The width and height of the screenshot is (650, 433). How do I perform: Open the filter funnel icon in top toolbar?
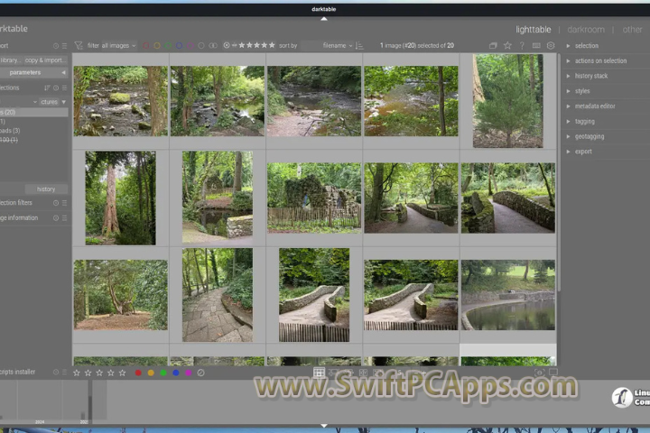coord(78,46)
